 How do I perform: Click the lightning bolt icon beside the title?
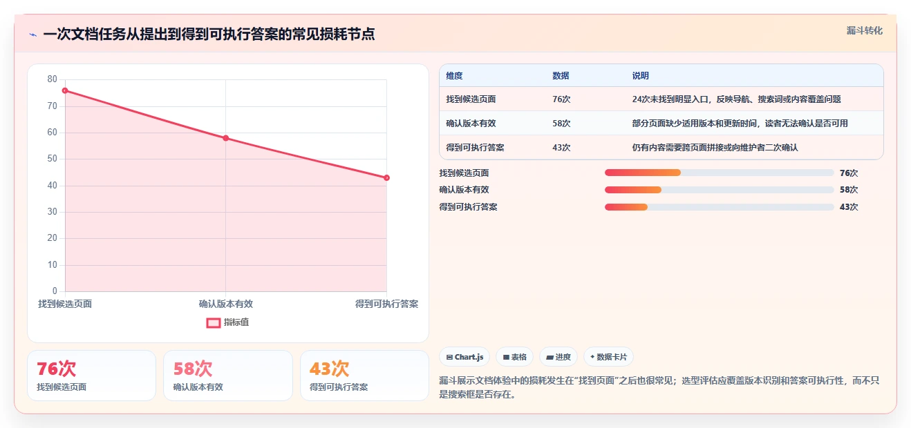(32, 35)
